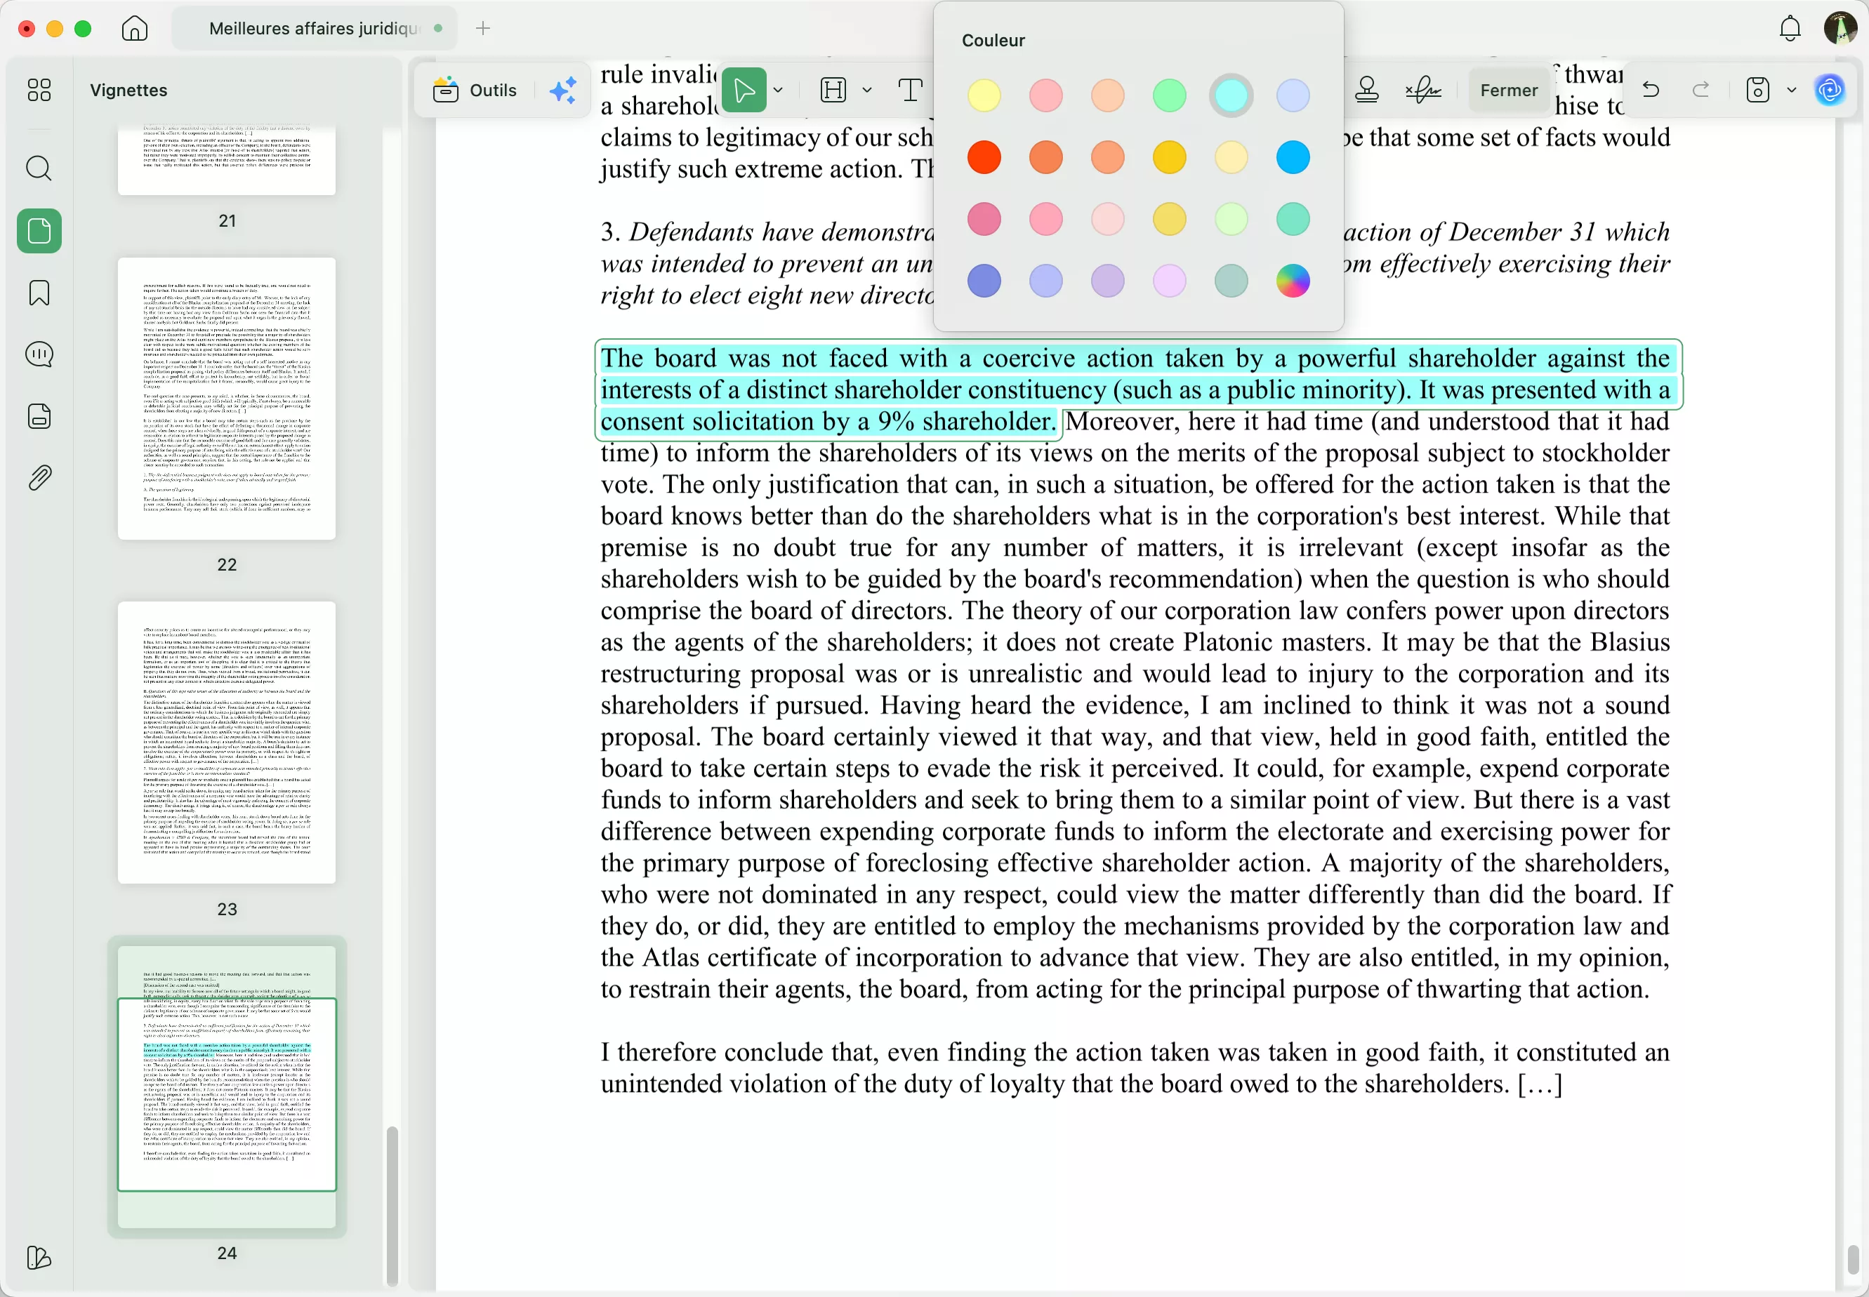The width and height of the screenshot is (1869, 1297).
Task: Switch to Meilleures affaires juridiques tab
Action: [314, 29]
